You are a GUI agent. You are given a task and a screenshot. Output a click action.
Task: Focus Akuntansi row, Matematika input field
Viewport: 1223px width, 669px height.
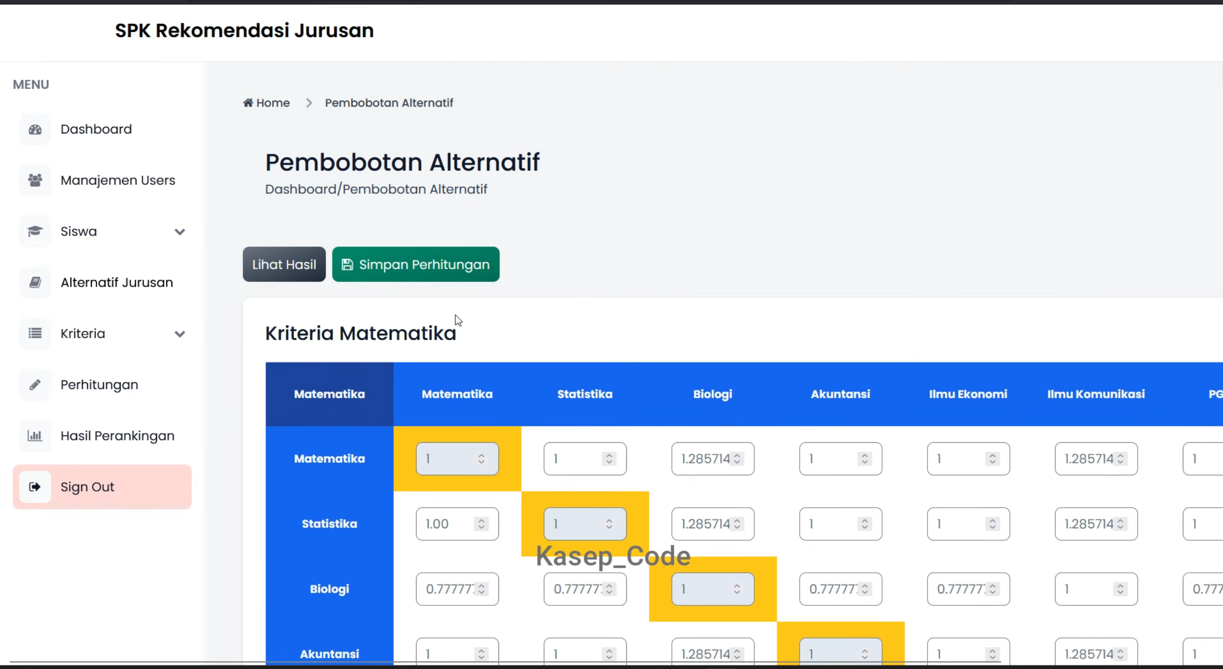pos(457,652)
